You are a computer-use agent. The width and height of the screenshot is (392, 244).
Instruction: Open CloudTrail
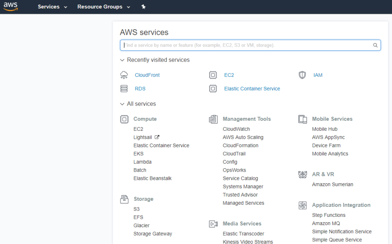pyautogui.click(x=234, y=154)
